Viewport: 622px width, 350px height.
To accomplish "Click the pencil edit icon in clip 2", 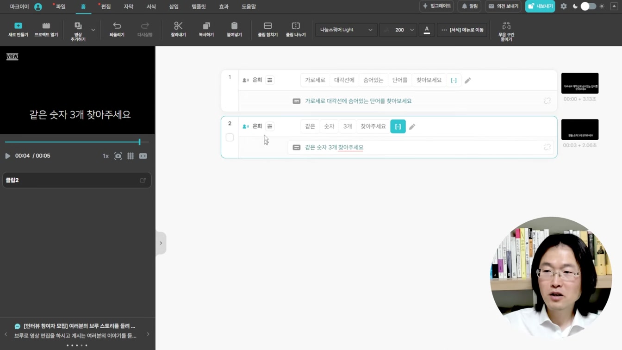I will tap(412, 127).
